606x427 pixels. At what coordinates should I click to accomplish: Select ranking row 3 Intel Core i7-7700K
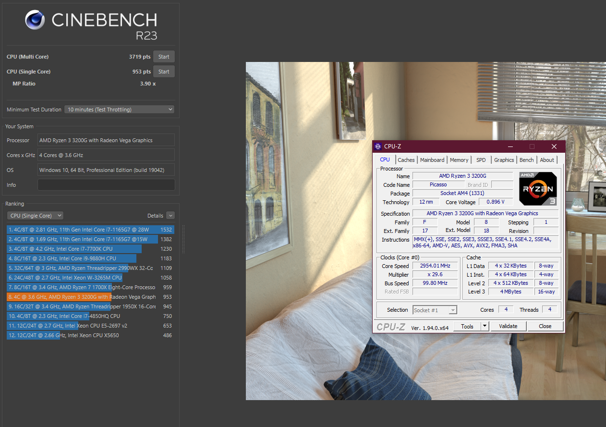(x=90, y=249)
